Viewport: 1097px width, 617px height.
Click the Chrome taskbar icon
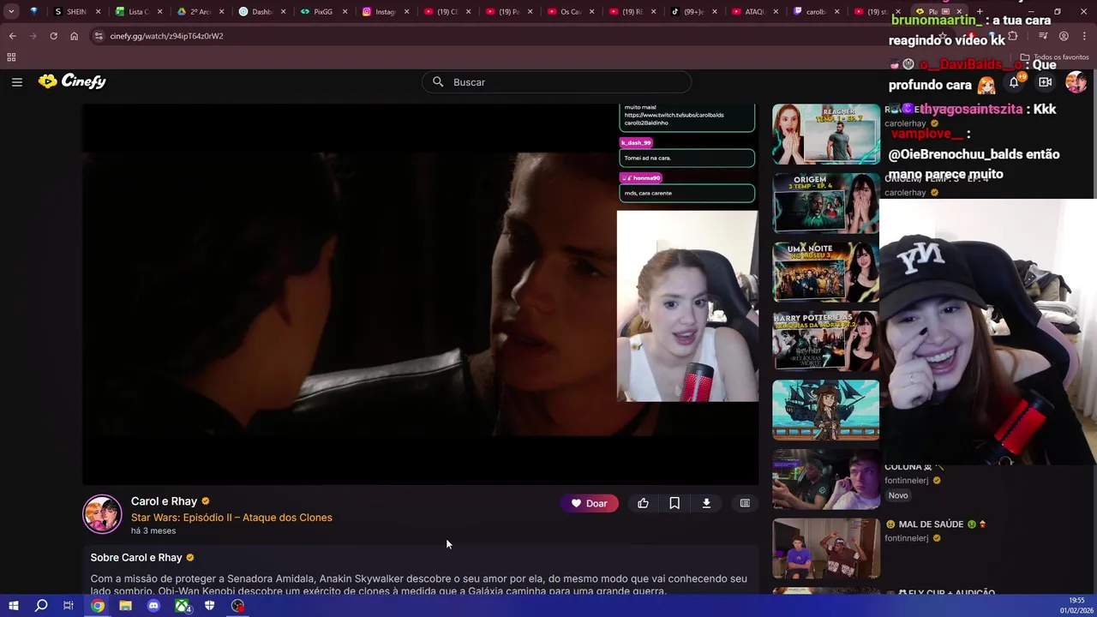98,606
